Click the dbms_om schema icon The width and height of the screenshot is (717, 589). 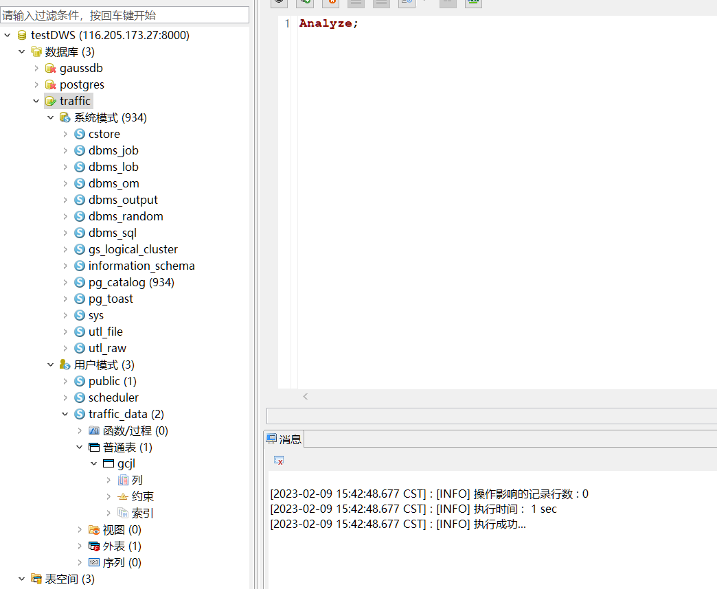(x=80, y=183)
